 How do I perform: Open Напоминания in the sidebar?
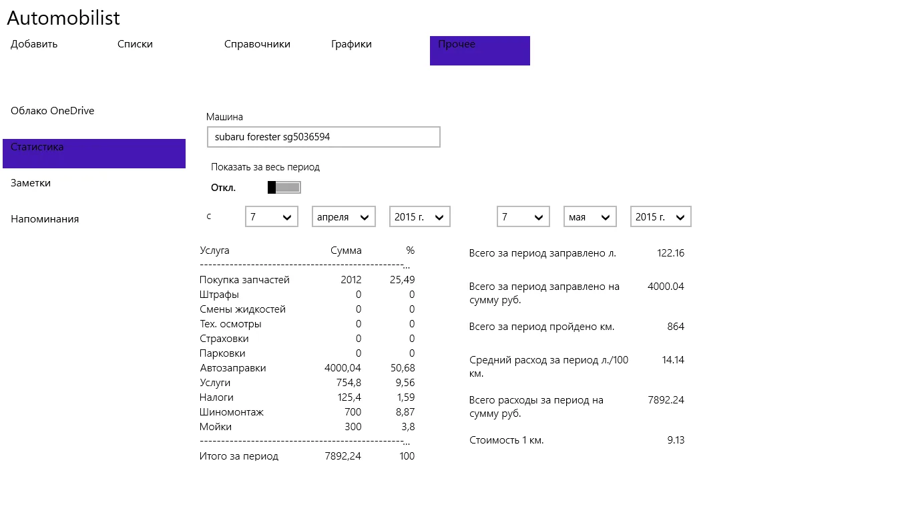coord(45,219)
